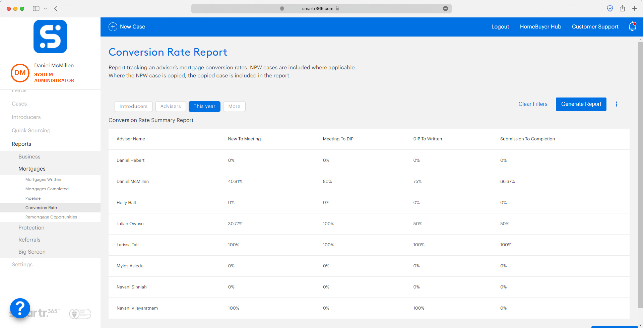Open the More filters option

click(234, 107)
